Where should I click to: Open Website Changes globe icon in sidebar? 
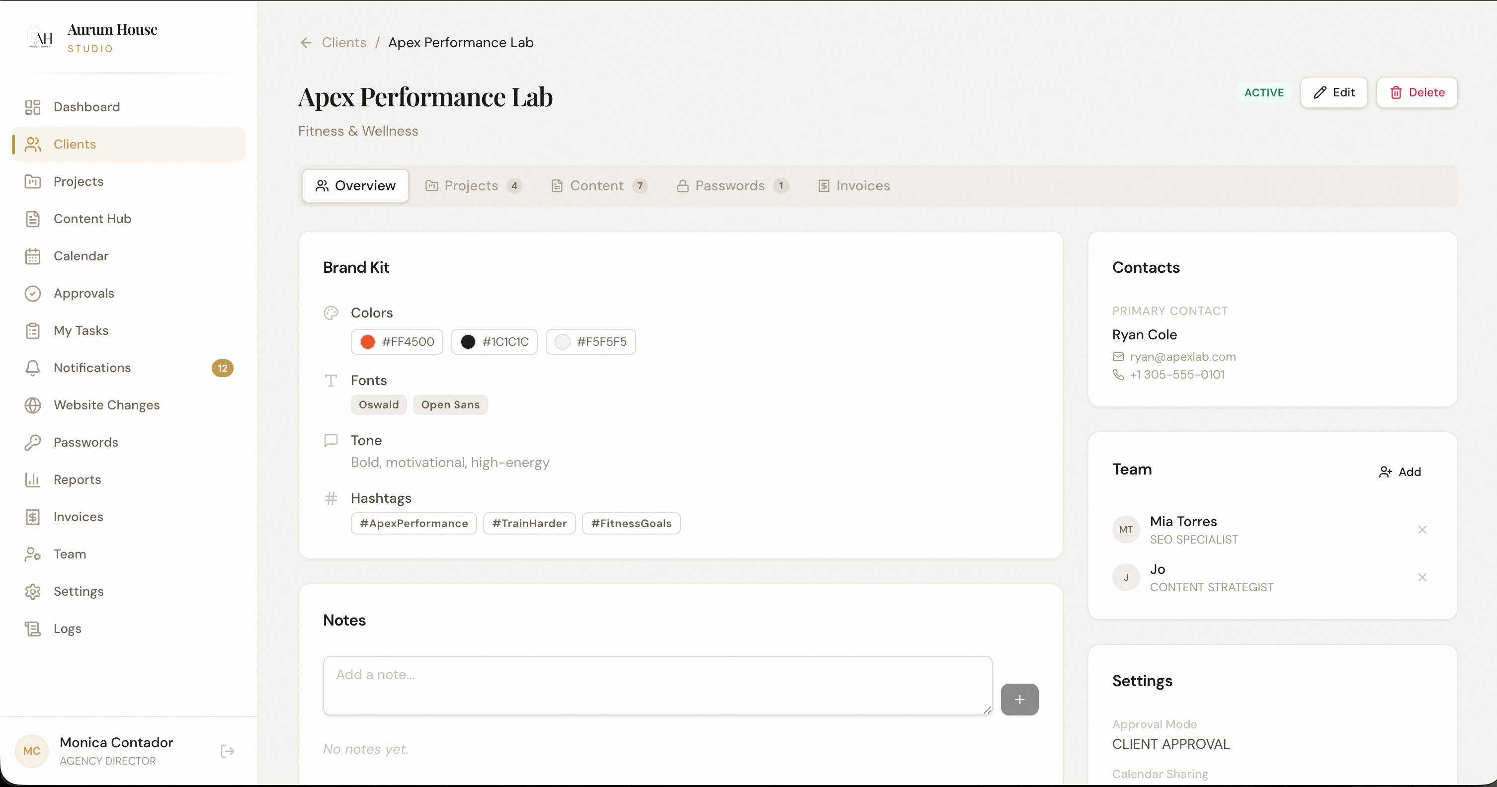click(x=33, y=405)
